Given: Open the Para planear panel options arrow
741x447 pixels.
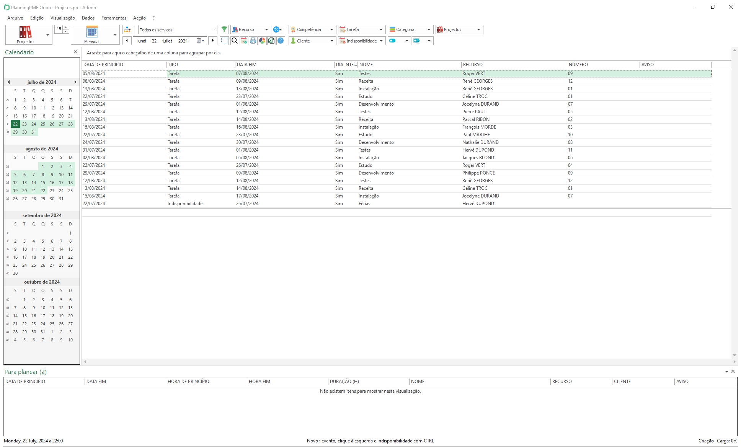Looking at the screenshot, I should coord(726,372).
